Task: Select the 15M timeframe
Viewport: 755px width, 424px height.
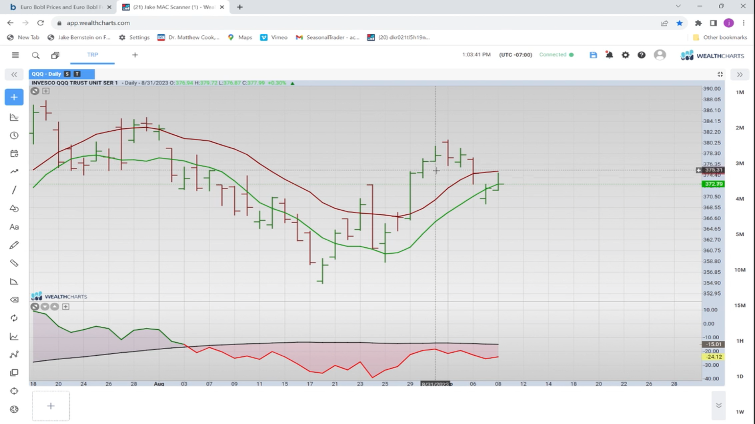Action: coord(740,305)
